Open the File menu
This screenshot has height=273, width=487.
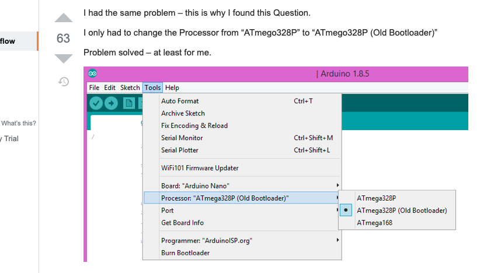[94, 87]
